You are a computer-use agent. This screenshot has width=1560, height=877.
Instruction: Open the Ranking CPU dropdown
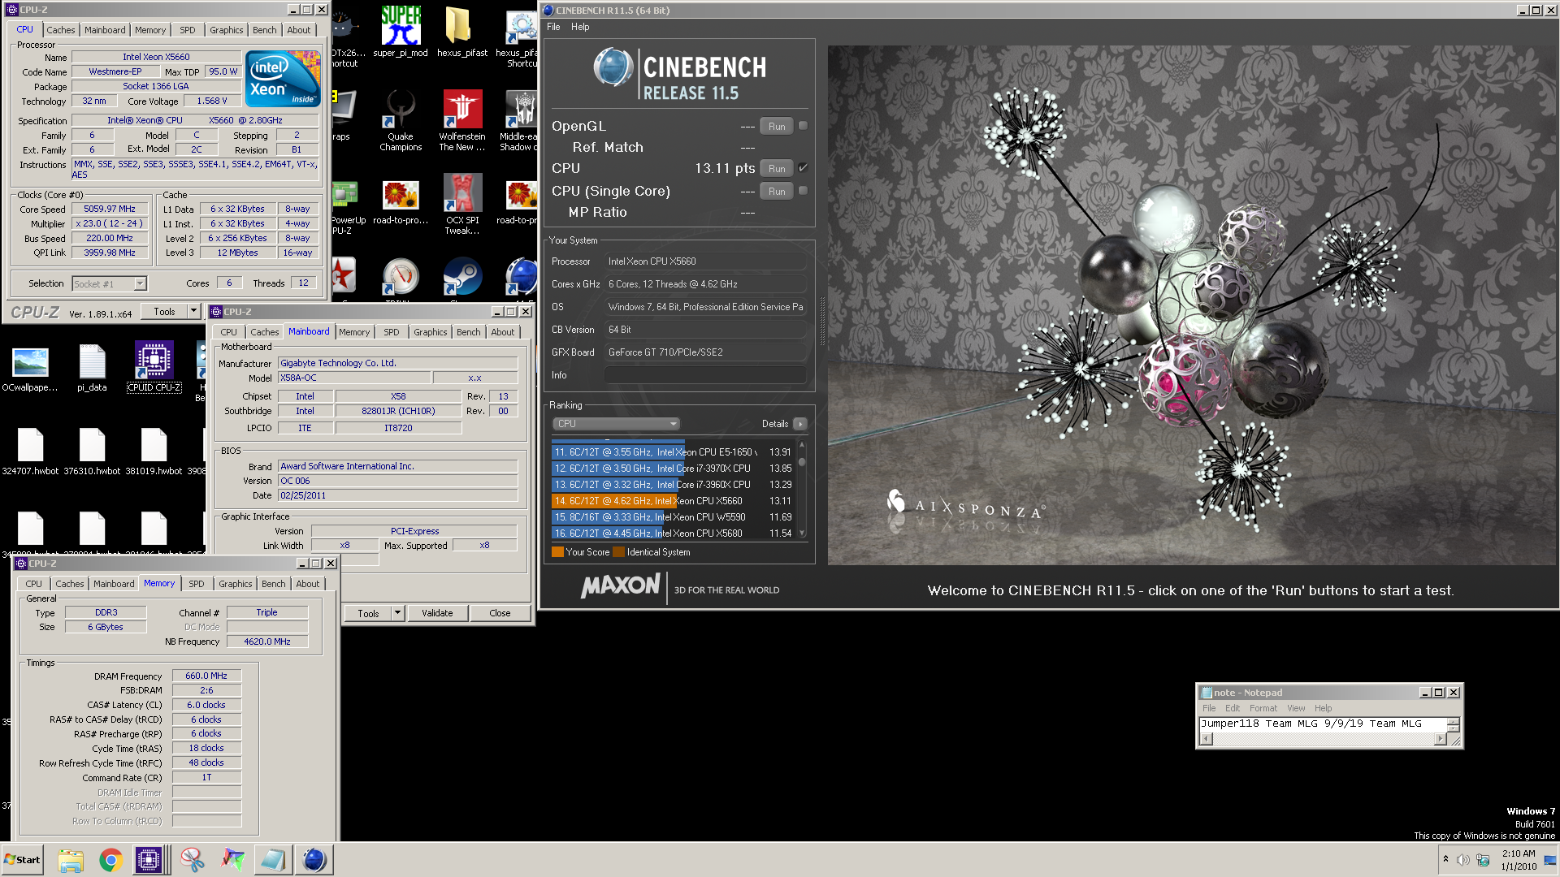tap(617, 424)
